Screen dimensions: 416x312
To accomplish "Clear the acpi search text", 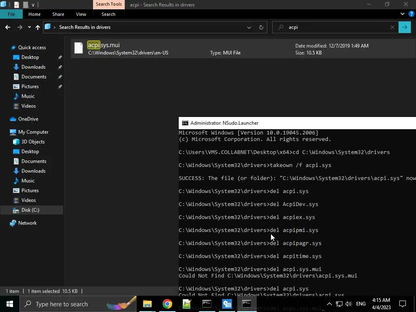I will click(x=392, y=27).
